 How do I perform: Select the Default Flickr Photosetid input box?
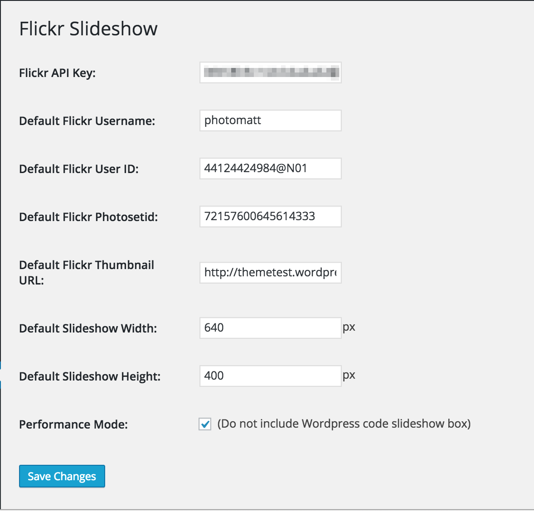pos(271,217)
